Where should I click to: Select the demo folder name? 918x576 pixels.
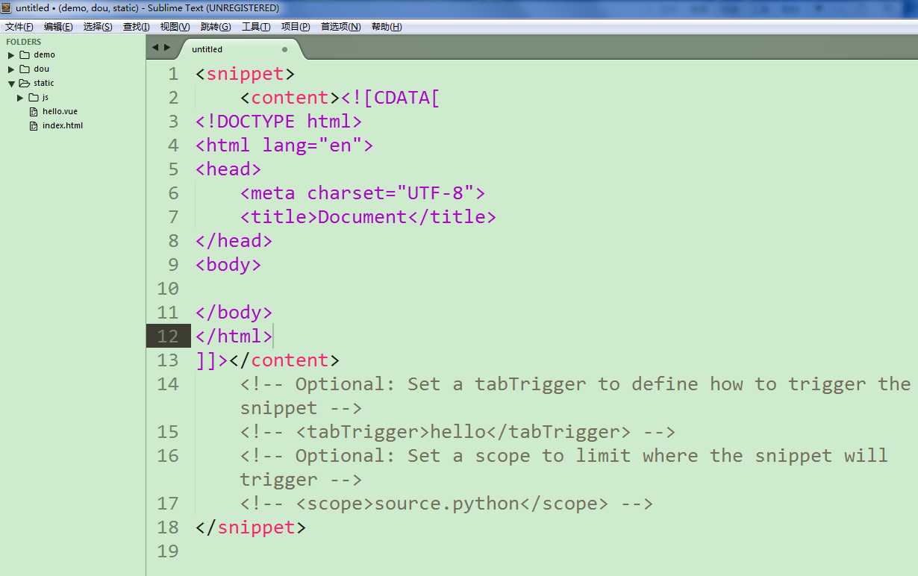44,54
